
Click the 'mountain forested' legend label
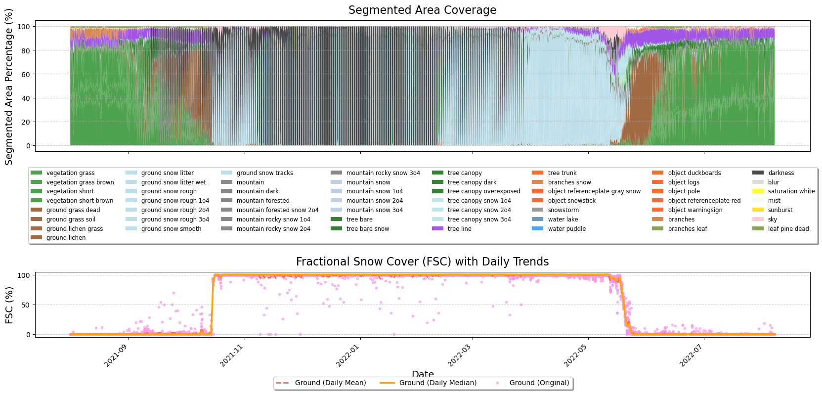[263, 201]
